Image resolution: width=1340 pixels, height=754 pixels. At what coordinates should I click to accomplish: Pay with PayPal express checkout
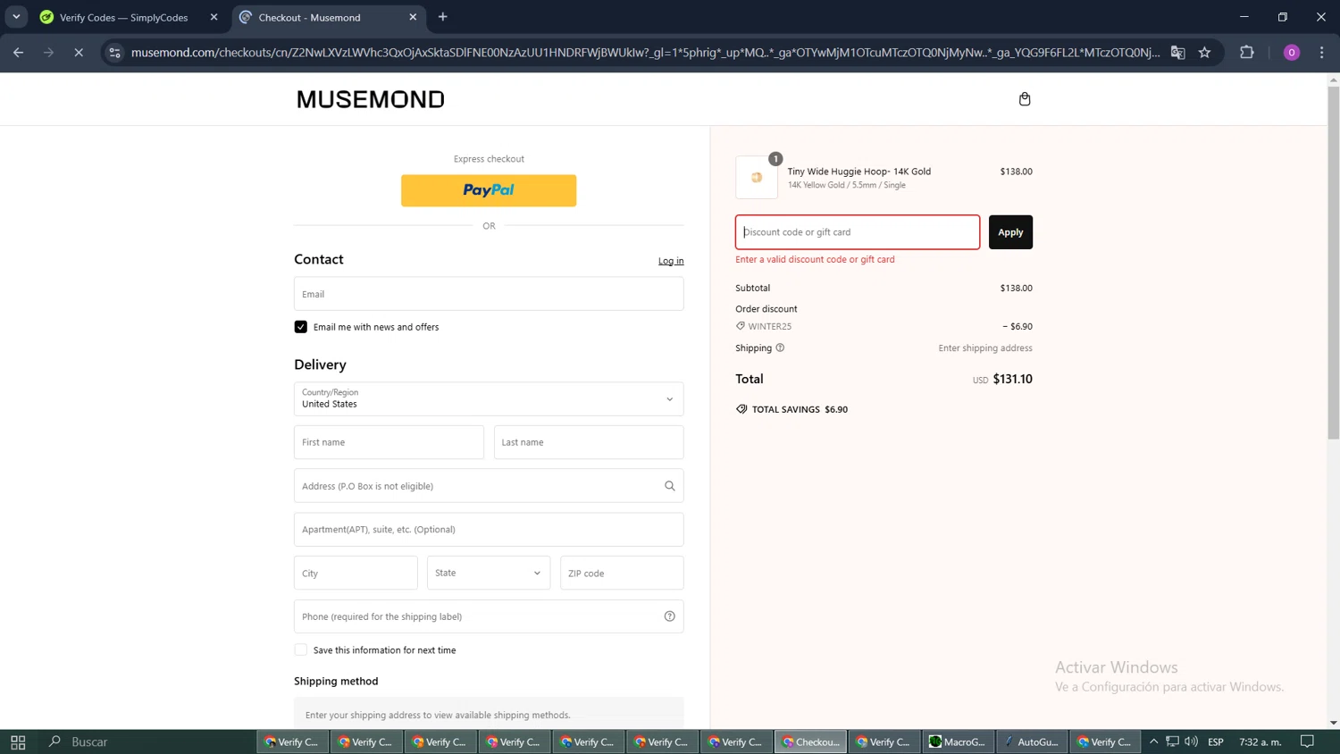489,190
